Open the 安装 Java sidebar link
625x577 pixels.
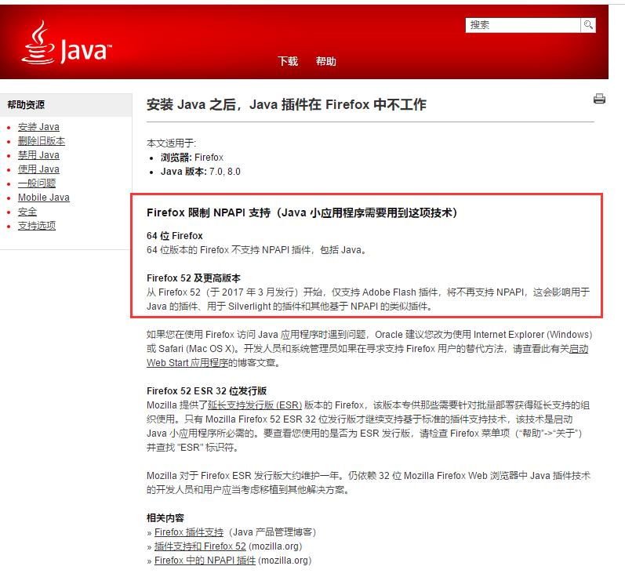click(x=38, y=127)
